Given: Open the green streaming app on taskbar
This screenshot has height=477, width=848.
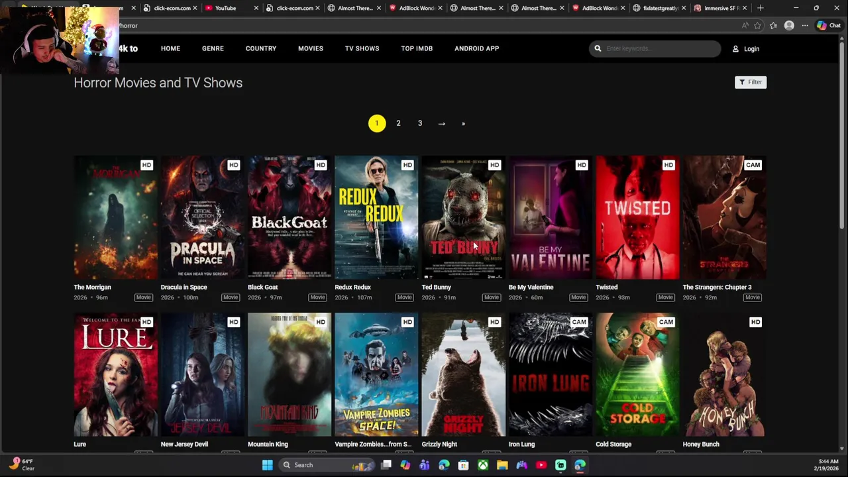Looking at the screenshot, I should coord(560,465).
